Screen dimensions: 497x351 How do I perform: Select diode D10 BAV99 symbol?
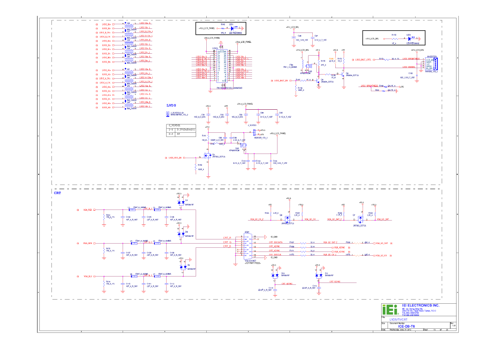(276, 275)
